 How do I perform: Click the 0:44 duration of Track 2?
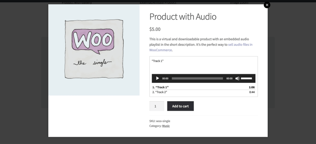tap(252, 92)
